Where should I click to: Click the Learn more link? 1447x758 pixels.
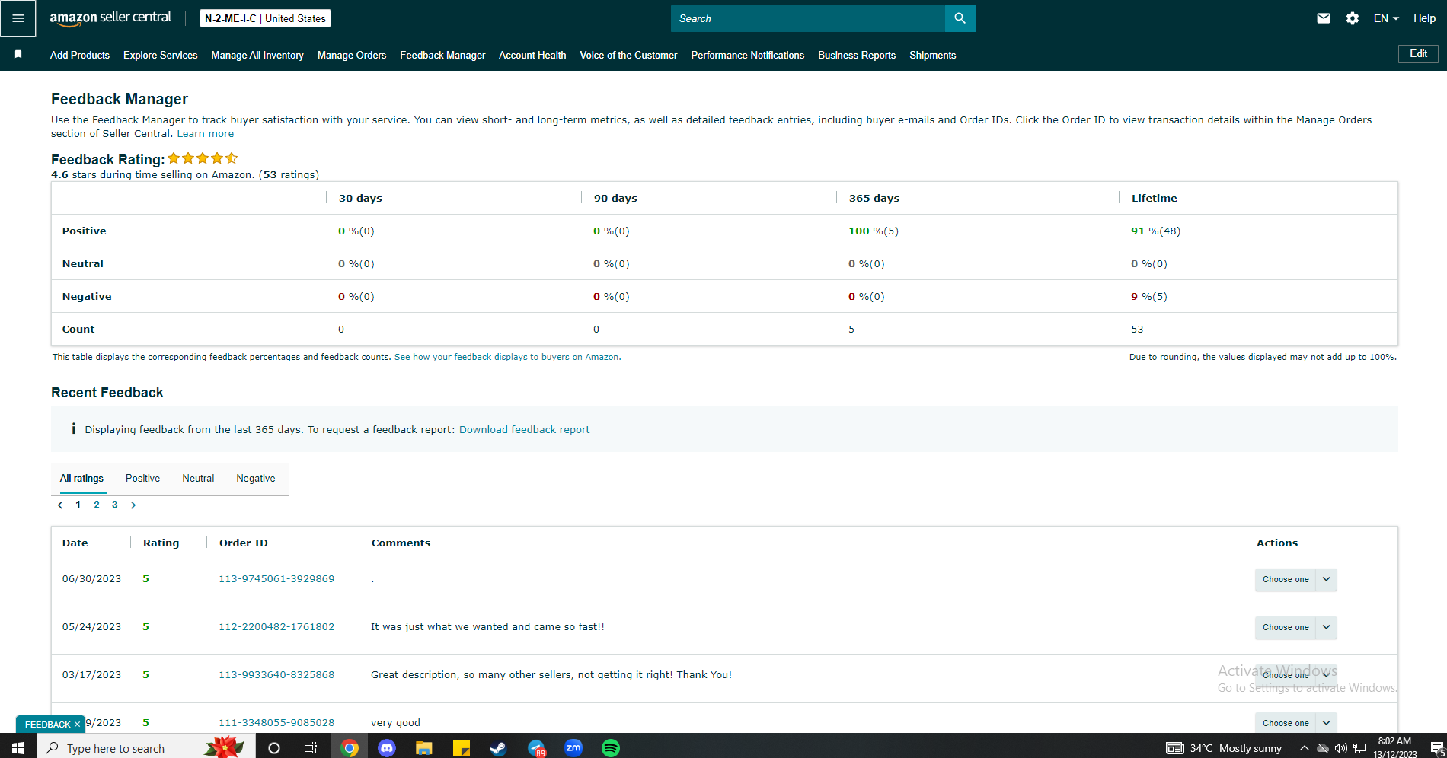pos(206,133)
